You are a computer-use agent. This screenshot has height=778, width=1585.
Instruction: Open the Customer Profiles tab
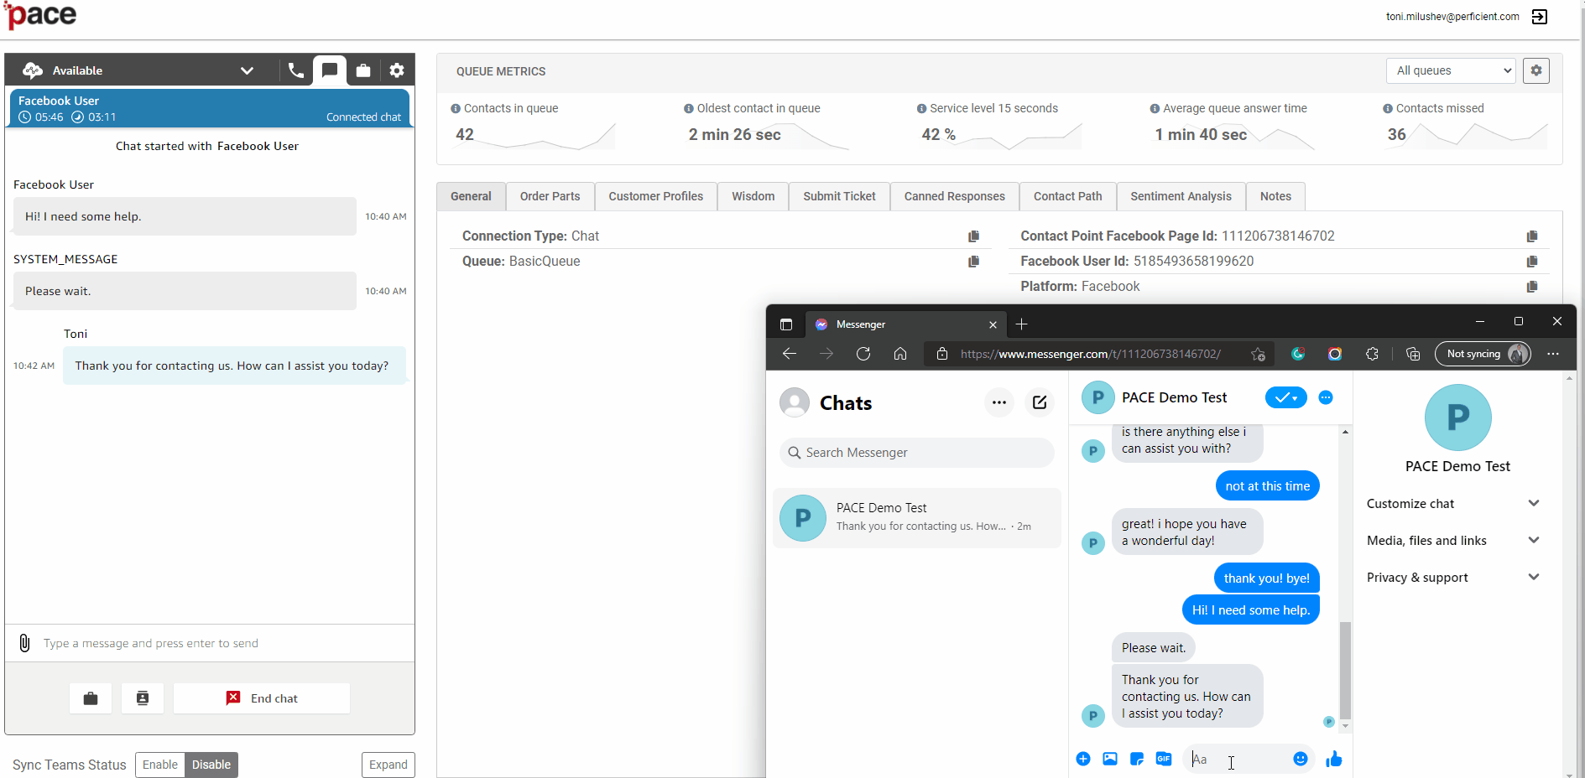point(656,196)
